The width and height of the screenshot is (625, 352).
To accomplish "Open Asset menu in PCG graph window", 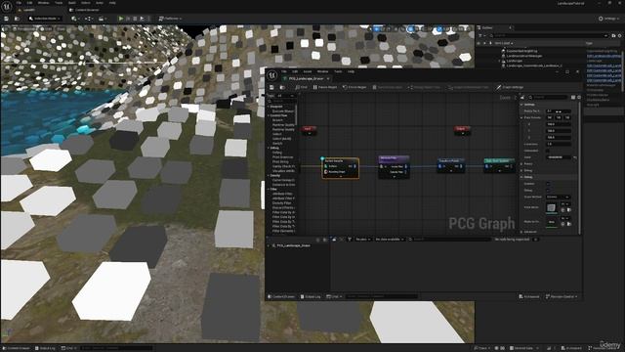I will [307, 71].
